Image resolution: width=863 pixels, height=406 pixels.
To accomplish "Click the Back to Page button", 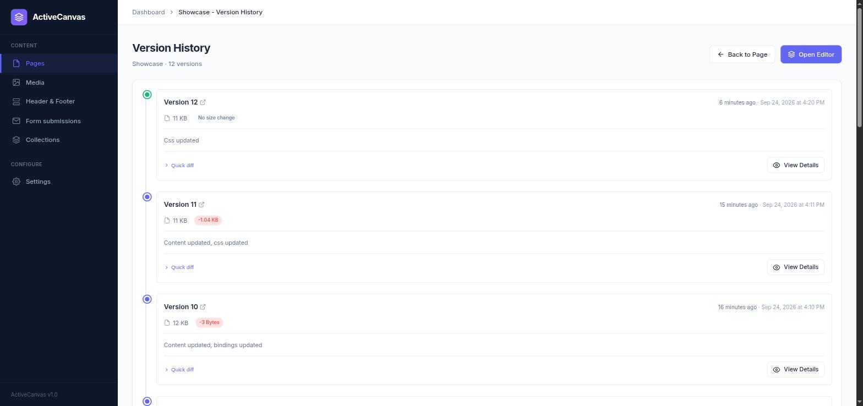I will point(742,54).
